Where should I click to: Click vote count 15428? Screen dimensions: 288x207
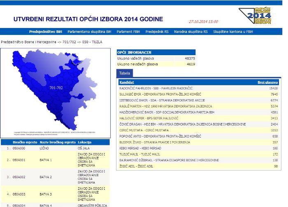click(273, 88)
